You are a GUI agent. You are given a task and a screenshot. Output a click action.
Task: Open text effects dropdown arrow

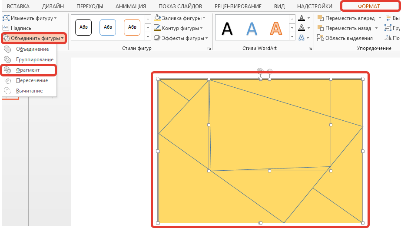click(x=308, y=38)
